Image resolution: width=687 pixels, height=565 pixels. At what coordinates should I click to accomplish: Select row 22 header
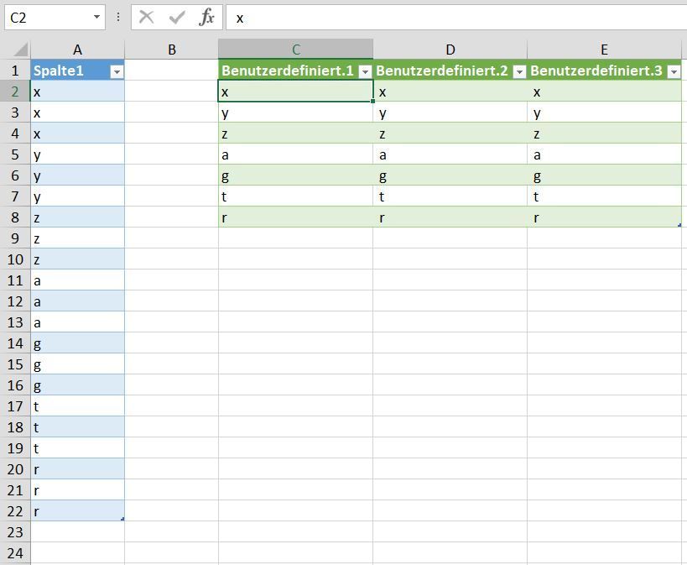pyautogui.click(x=15, y=511)
